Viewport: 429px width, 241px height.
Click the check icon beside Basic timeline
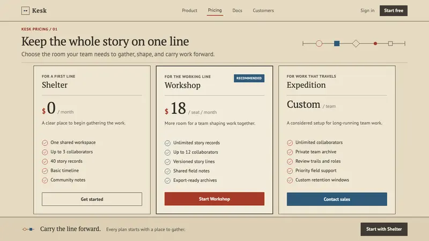coord(45,171)
